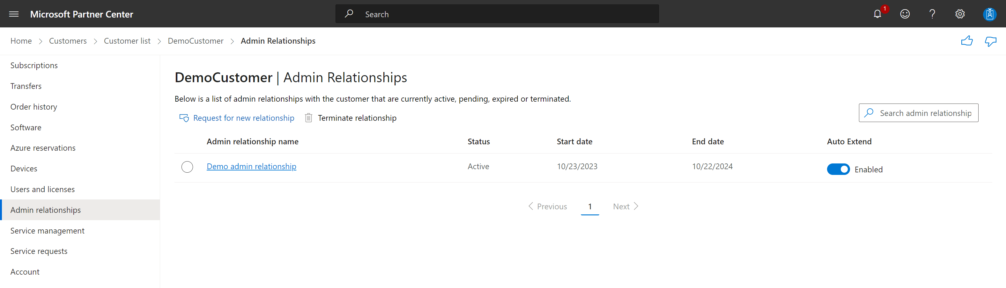
Task: Select the Demo admin relationship radio button
Action: click(187, 167)
